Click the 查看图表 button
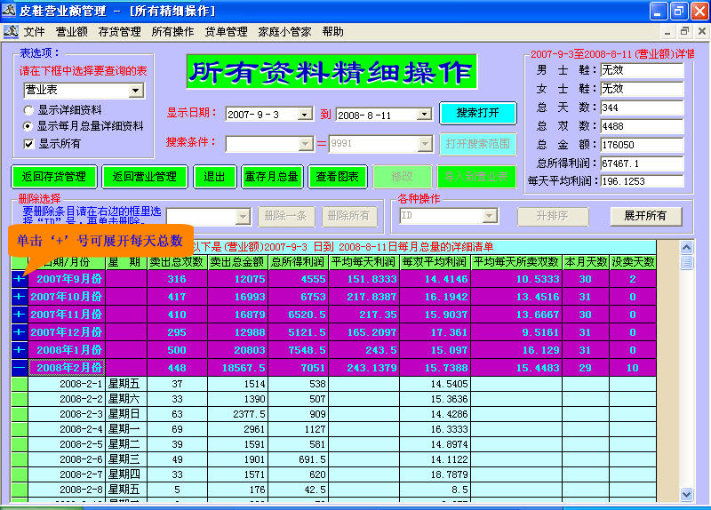711x510 pixels. click(x=338, y=176)
